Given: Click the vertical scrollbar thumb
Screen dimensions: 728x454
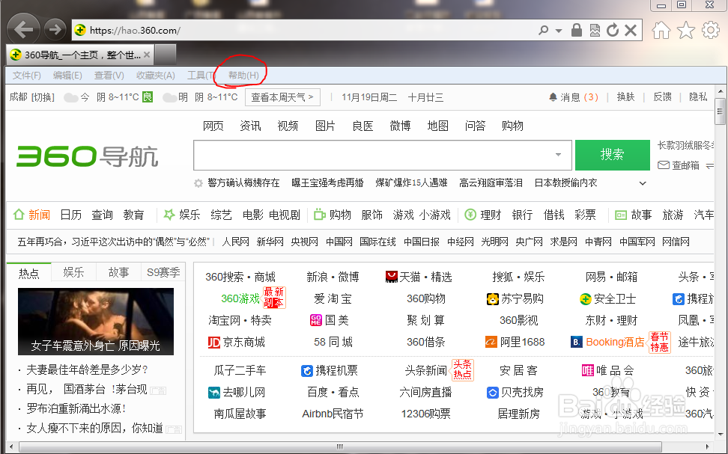Looking at the screenshot, I should (x=720, y=111).
